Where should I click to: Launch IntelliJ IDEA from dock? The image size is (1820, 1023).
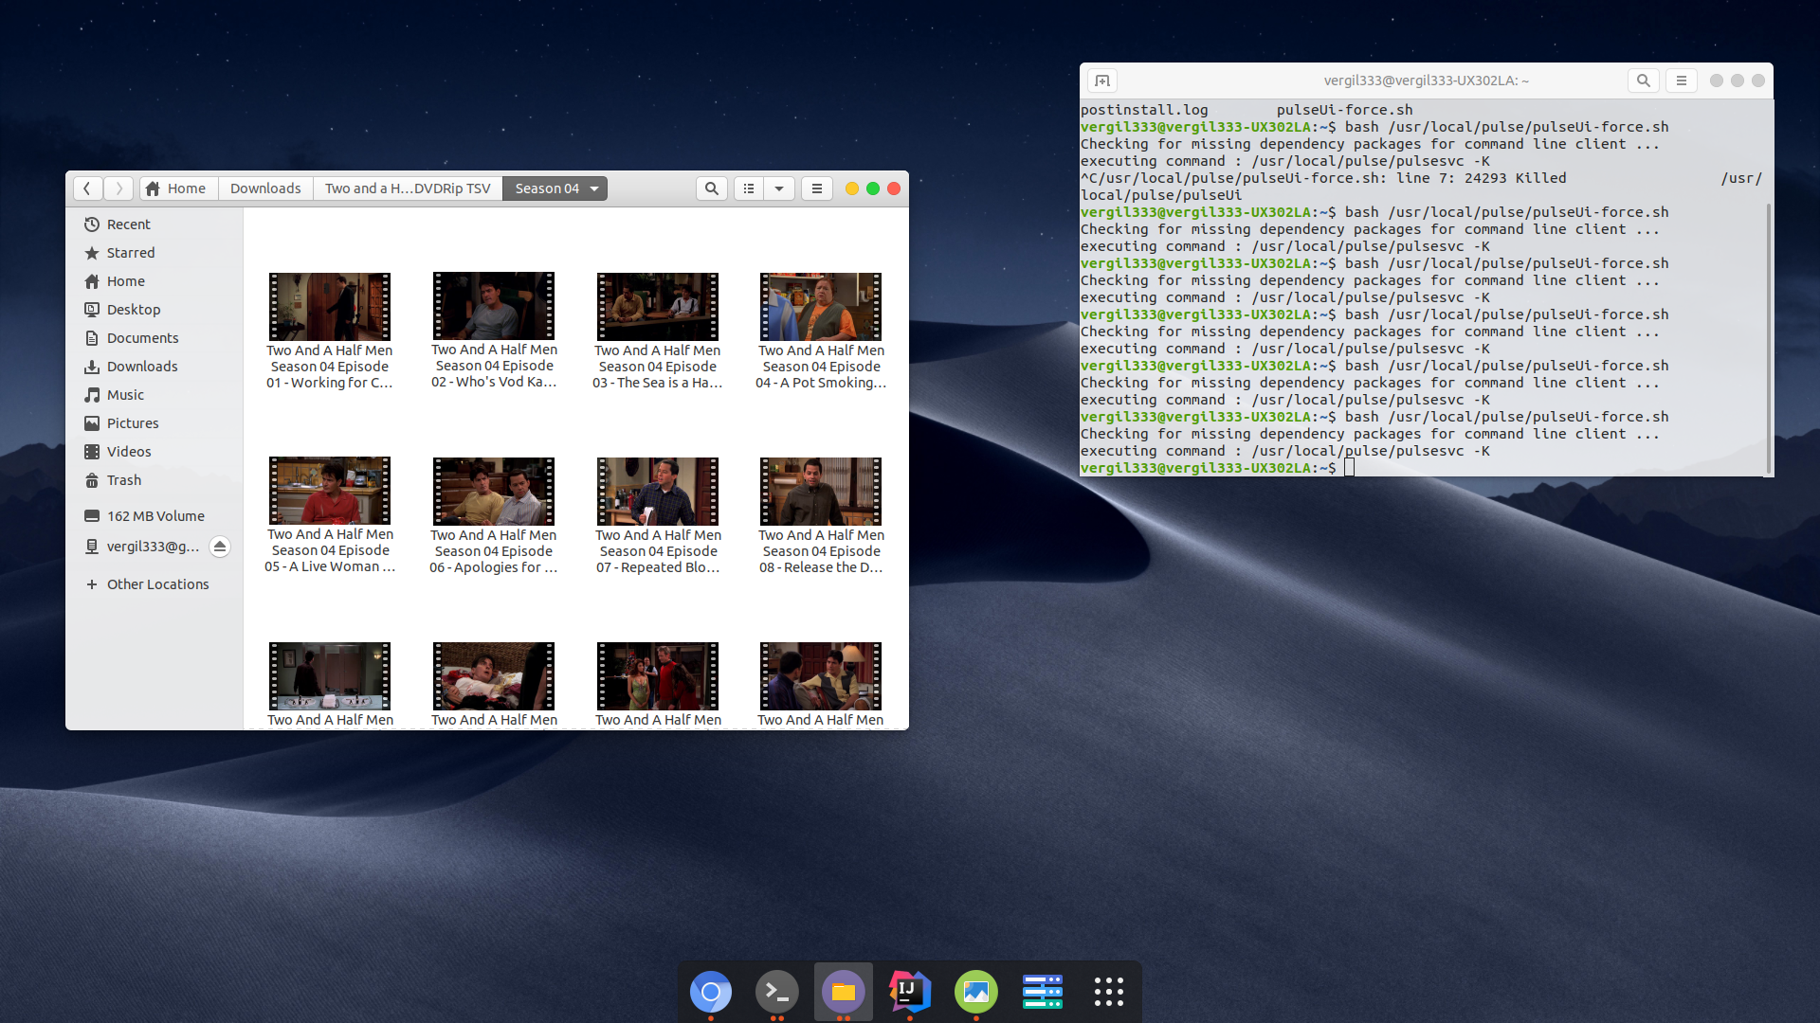910,992
